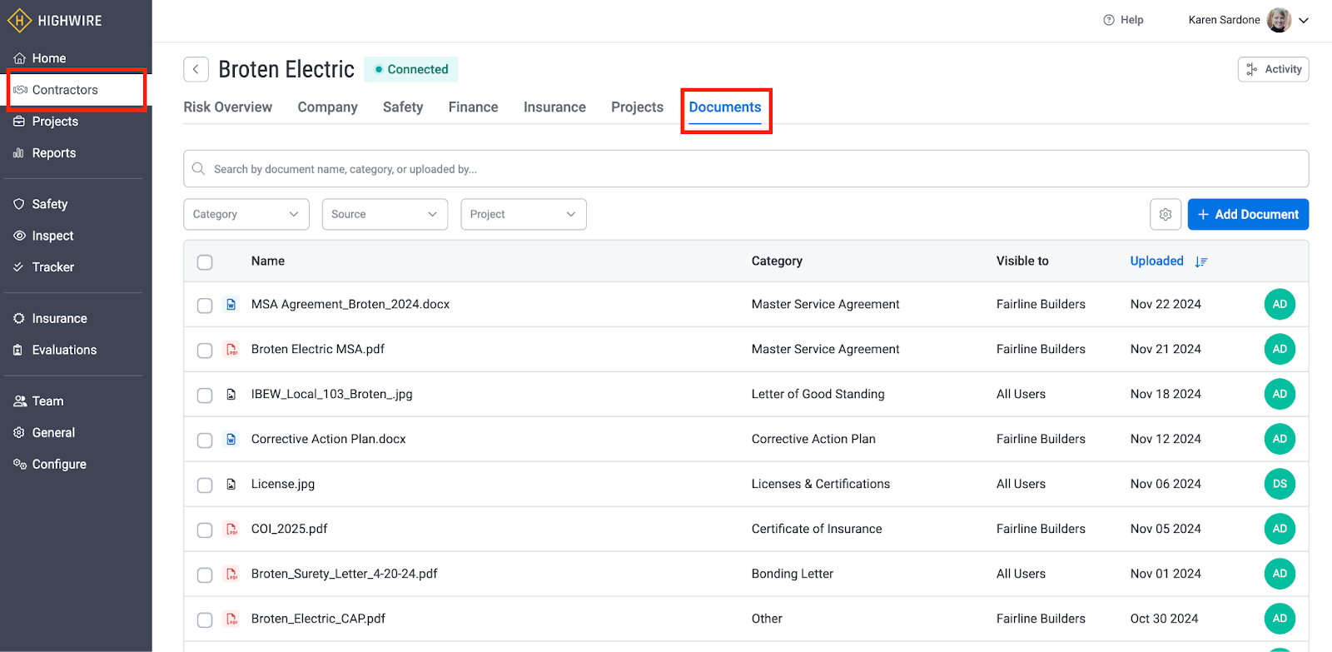This screenshot has width=1332, height=652.
Task: Select checkbox for MSA Agreement_Broten_2024.docx
Action: (205, 306)
